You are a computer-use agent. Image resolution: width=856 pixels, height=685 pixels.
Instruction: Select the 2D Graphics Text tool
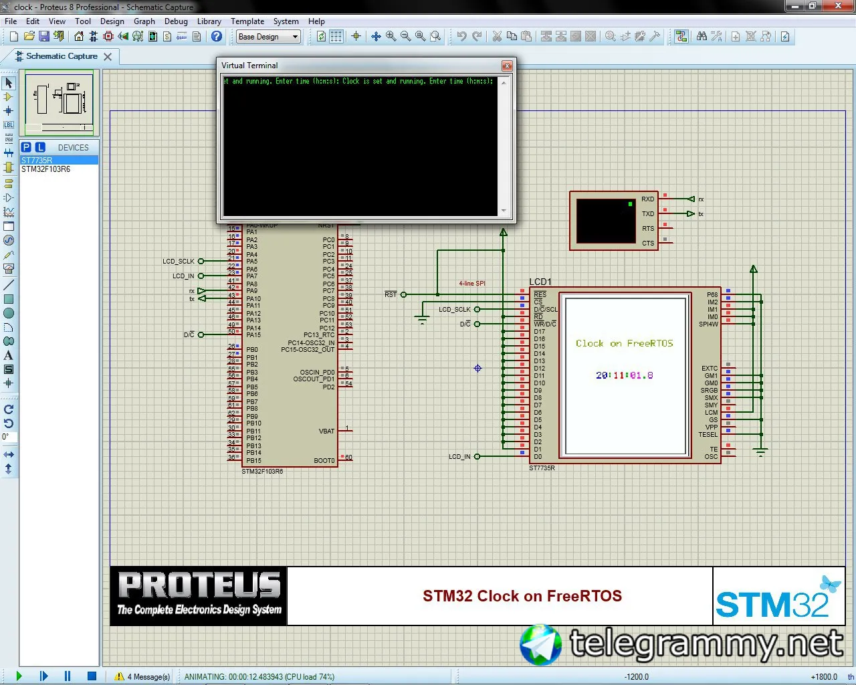[9, 355]
